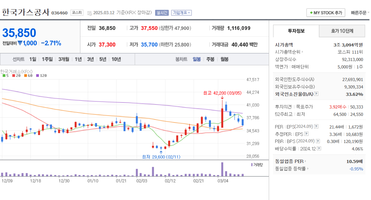
Task: Click the blue down-triangle beside 1,000 change
Action: (x=20, y=43)
